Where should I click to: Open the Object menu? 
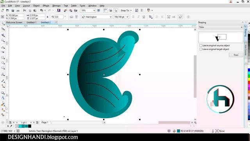(36, 6)
